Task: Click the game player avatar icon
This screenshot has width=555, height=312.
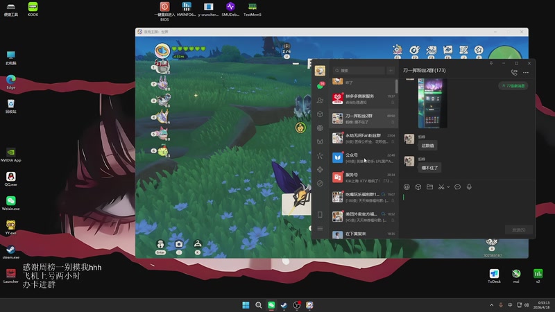Action: [x=162, y=51]
